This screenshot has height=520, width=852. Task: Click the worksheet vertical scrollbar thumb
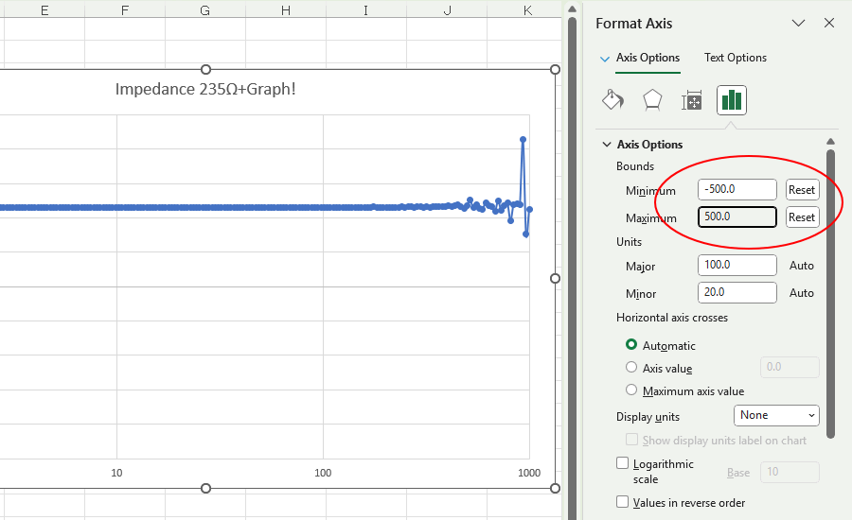pyautogui.click(x=572, y=269)
